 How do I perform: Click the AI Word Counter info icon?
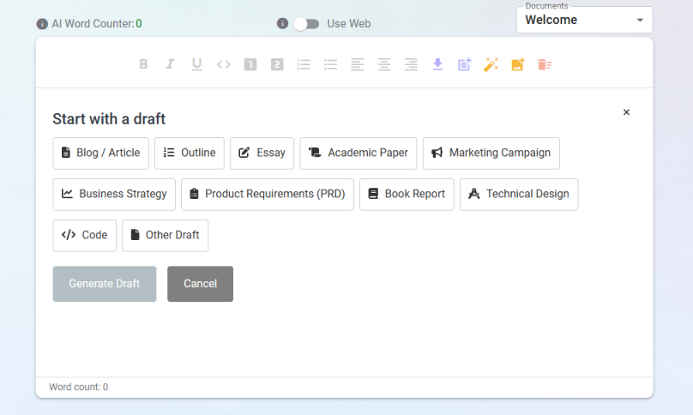coord(42,24)
